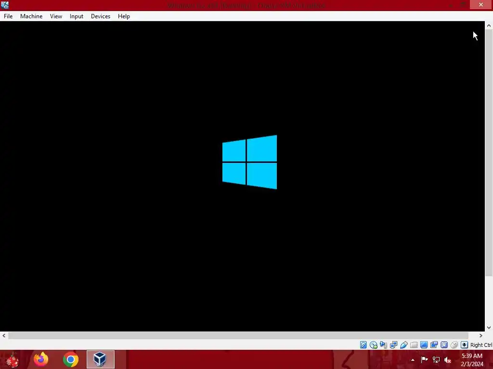Viewport: 493px width, 369px height.
Task: Click the Right Ctrl host key label
Action: pyautogui.click(x=481, y=345)
